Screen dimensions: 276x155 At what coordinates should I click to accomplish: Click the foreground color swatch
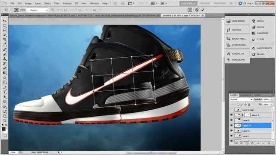click(x=3, y=129)
